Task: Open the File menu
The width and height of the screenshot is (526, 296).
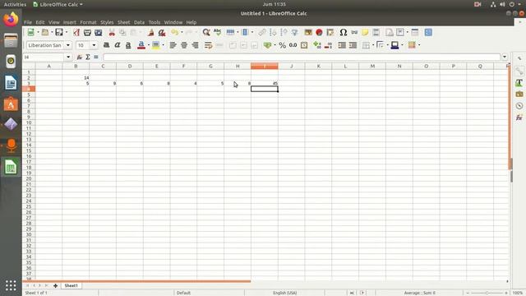Action: point(28,22)
